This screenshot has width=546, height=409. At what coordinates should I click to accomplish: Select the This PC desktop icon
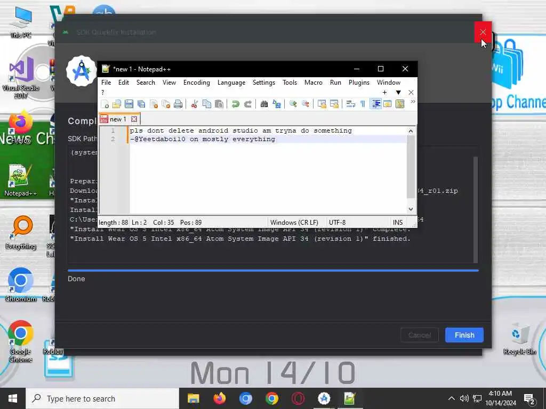click(x=21, y=21)
